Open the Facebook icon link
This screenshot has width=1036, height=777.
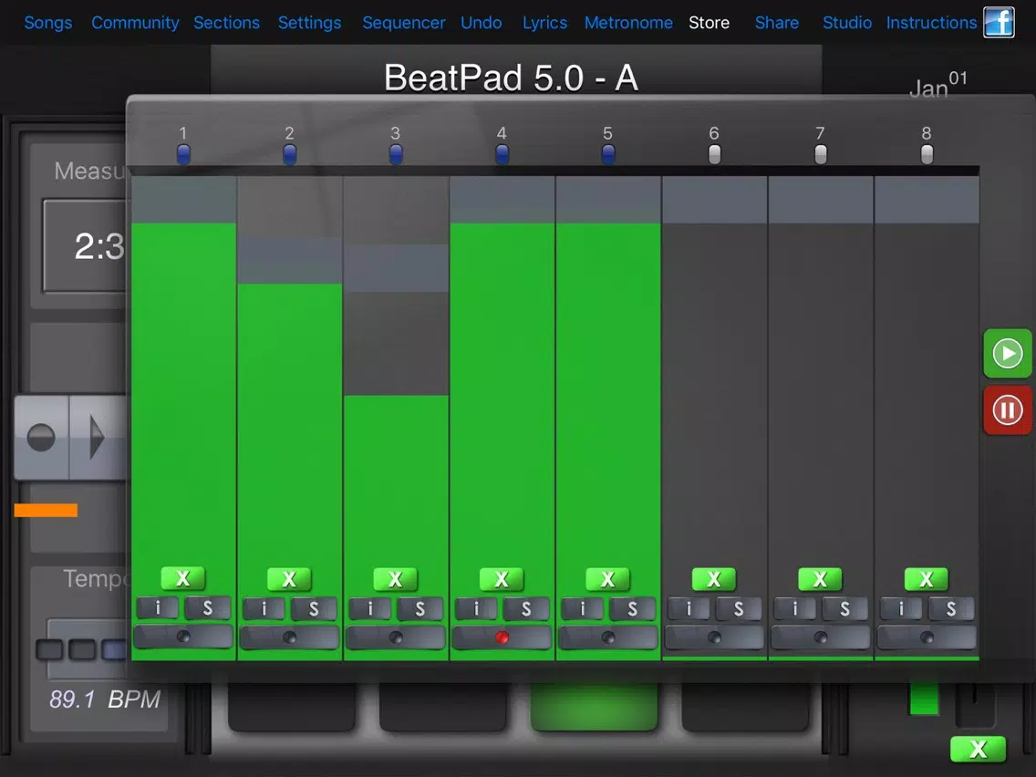point(999,22)
